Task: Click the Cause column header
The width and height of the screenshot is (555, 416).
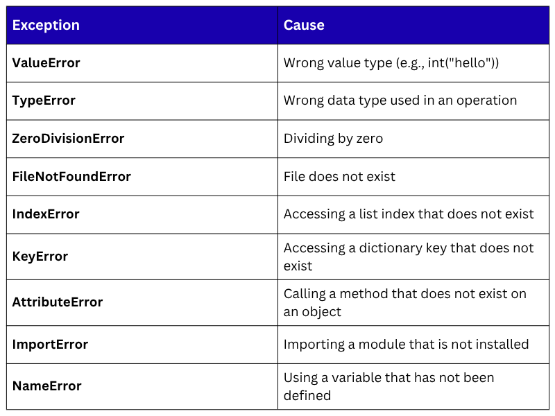Action: coord(304,26)
